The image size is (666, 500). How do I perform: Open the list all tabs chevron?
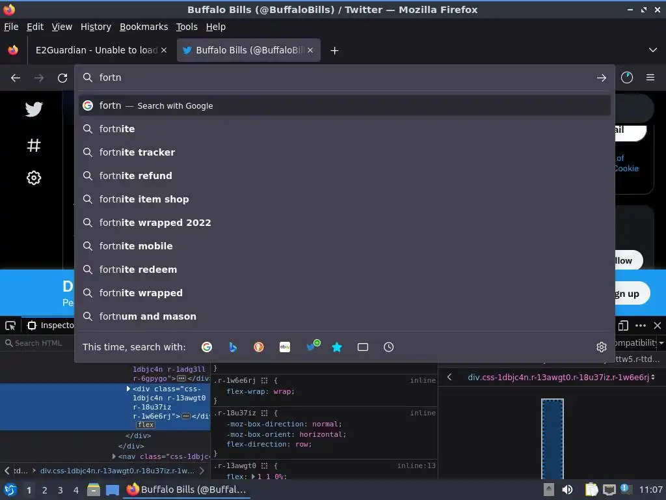(x=653, y=50)
